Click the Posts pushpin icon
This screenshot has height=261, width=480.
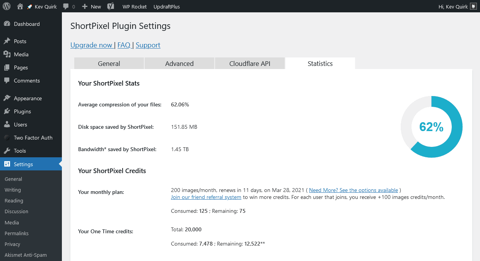[7, 41]
